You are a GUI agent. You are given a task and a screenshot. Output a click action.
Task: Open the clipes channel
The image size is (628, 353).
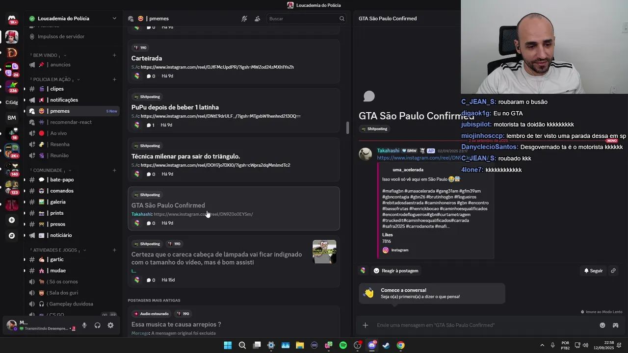click(73, 89)
